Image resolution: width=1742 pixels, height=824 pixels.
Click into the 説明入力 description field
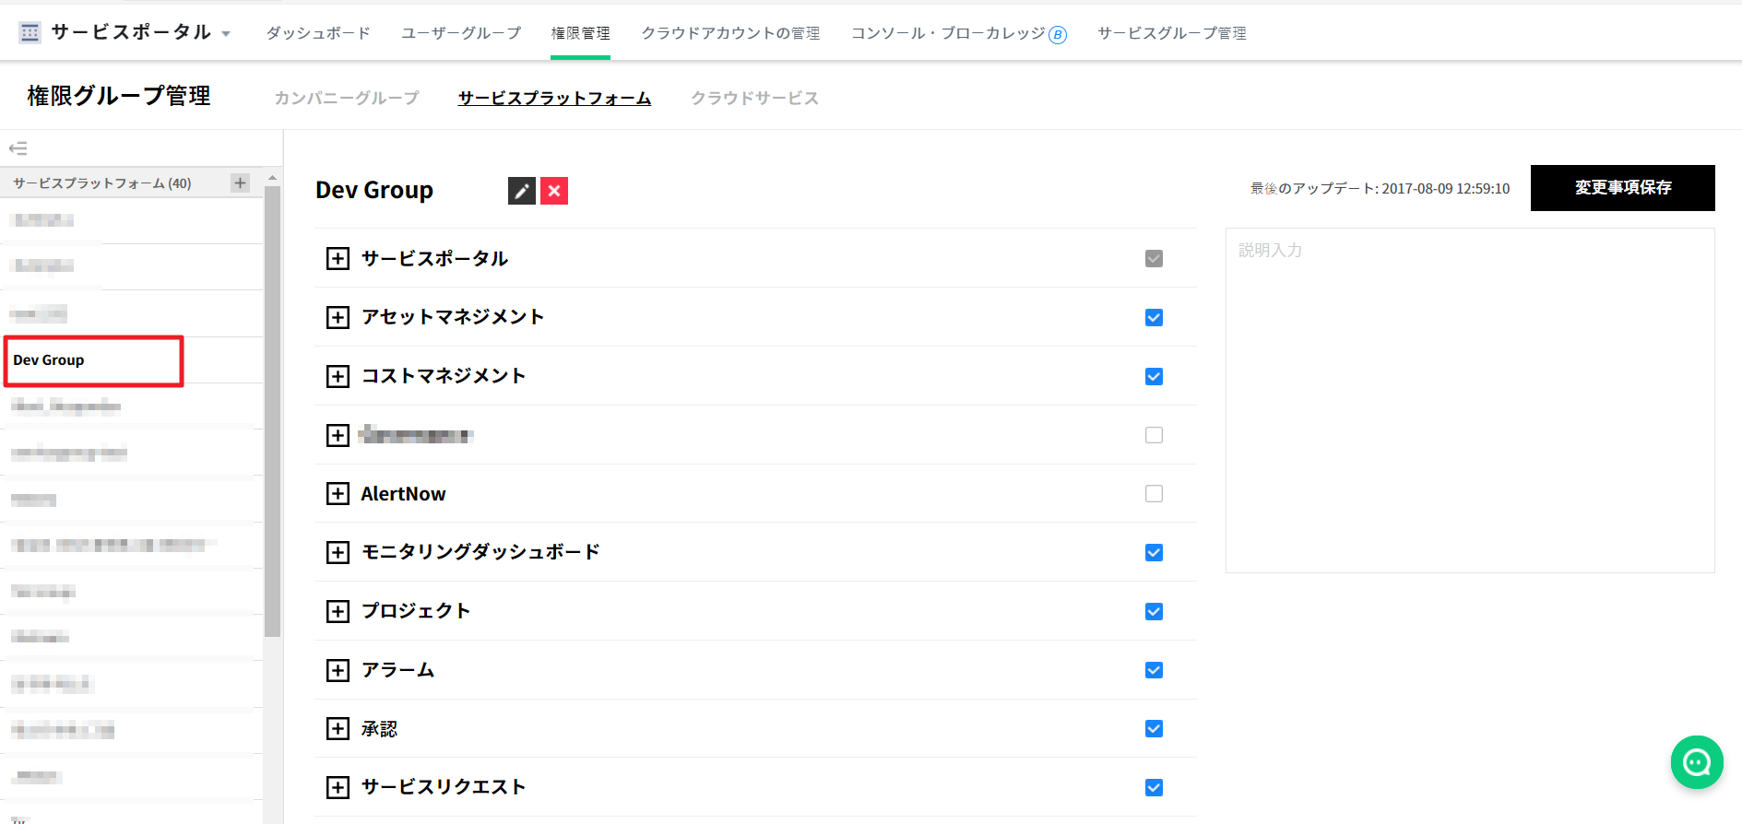coord(1469,400)
